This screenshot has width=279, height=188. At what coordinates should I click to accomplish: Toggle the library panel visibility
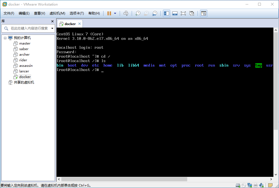click(x=166, y=13)
